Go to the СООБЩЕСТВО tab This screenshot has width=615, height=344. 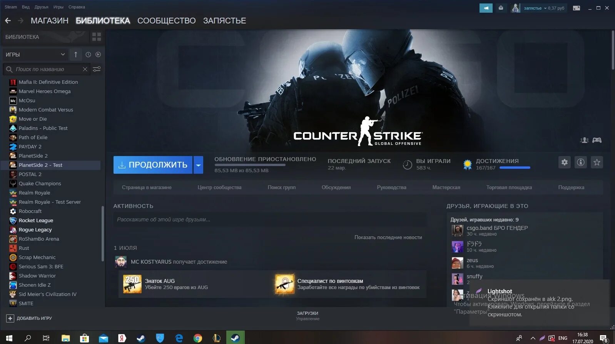(x=167, y=21)
